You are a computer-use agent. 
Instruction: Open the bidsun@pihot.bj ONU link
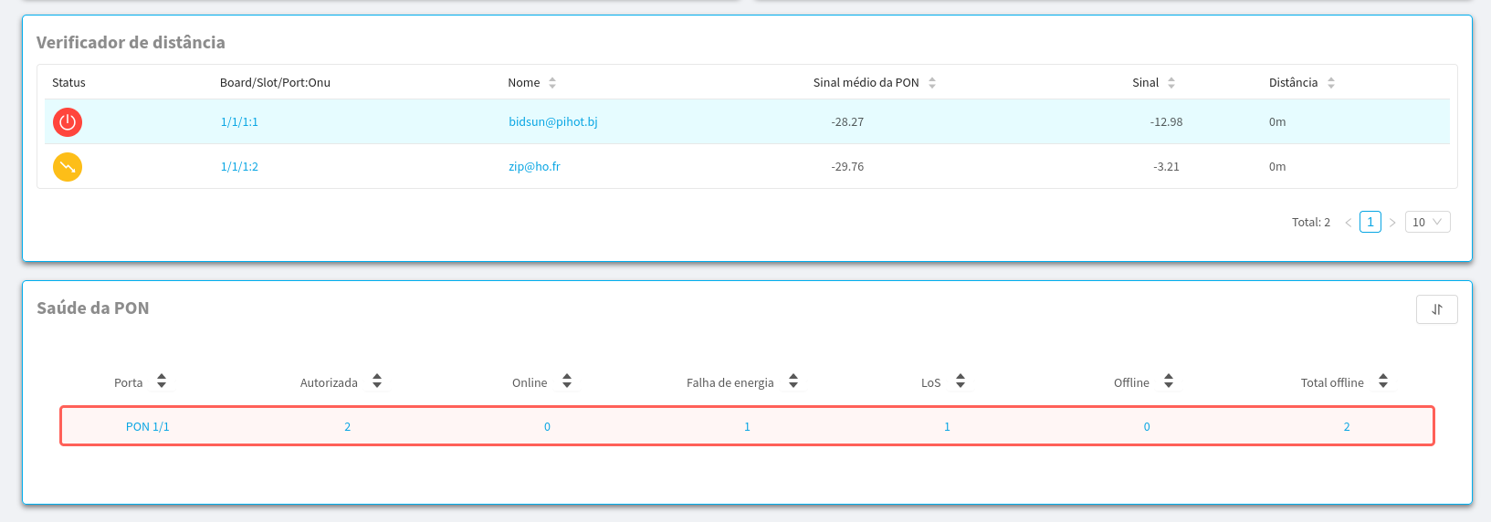(553, 121)
